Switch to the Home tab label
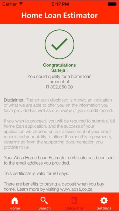The image size is (119, 211). [x=15, y=208]
